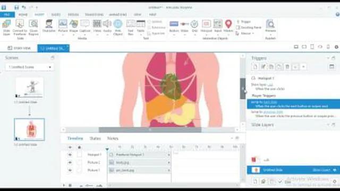This screenshot has width=340, height=191.
Task: Switch to the Design ribbon tab
Action: coord(73,14)
